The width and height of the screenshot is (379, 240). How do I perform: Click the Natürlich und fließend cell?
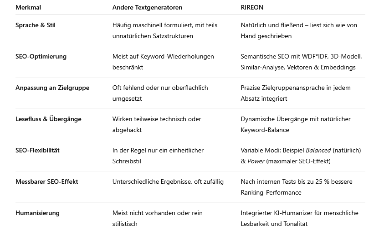click(x=298, y=30)
